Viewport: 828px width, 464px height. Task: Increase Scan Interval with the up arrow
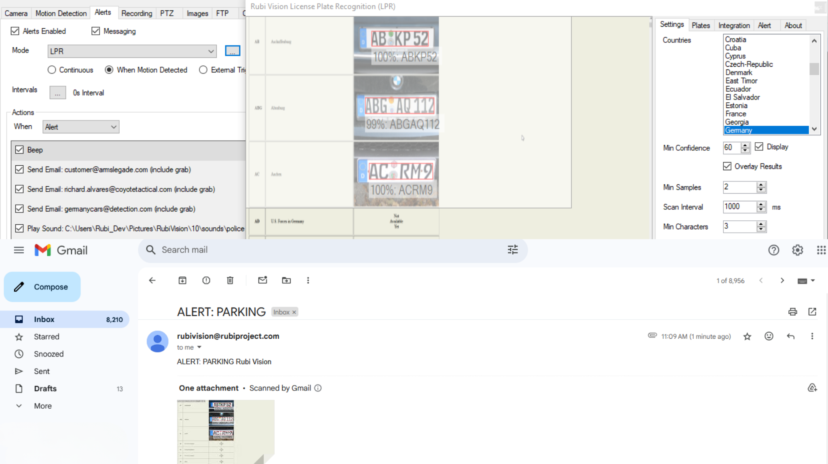761,204
